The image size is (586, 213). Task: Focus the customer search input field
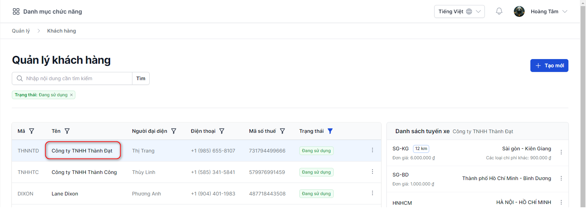click(77, 78)
